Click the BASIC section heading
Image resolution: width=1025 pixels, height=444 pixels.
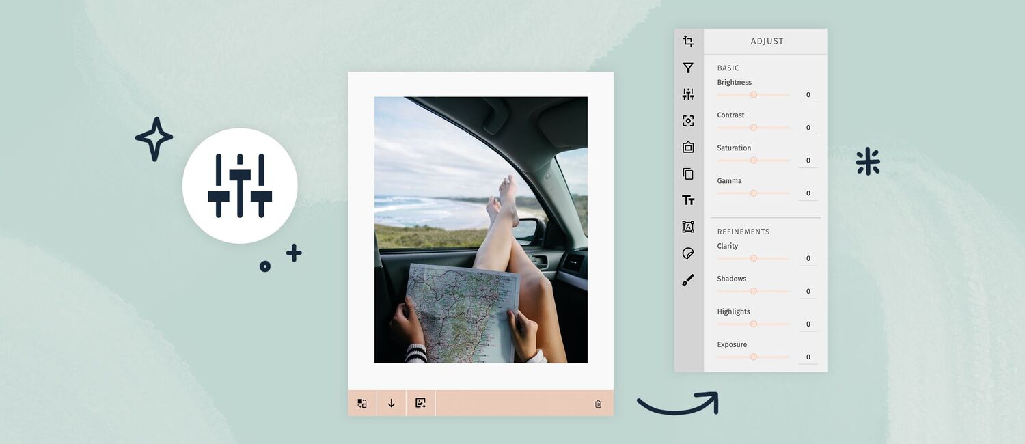coord(728,68)
